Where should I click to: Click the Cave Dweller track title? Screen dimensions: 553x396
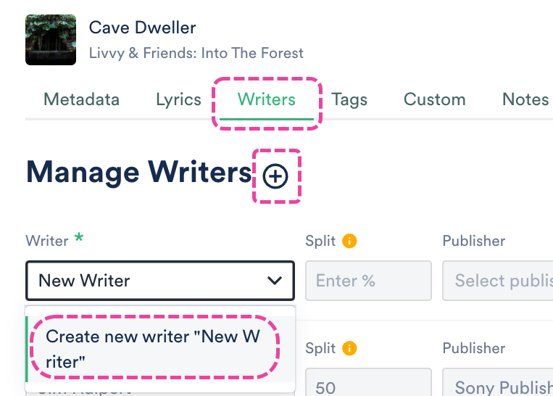tap(142, 28)
